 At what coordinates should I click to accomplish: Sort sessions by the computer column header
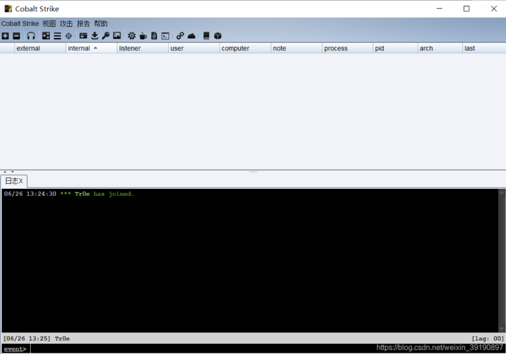point(245,48)
